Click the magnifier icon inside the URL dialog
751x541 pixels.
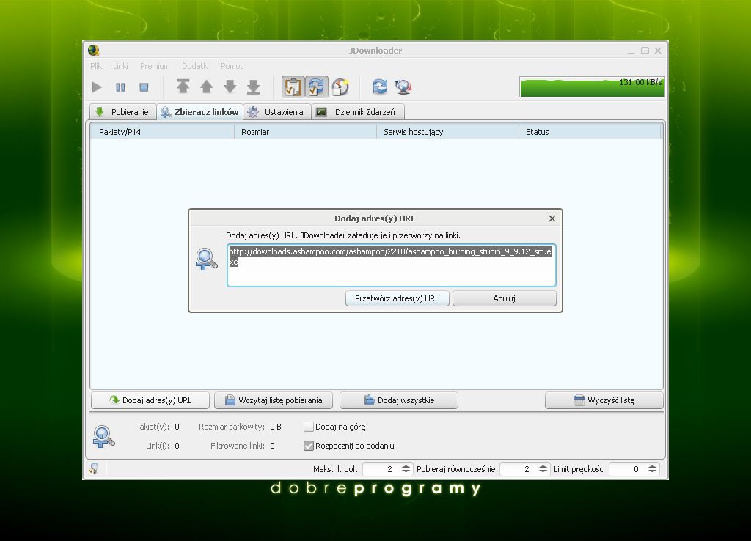pos(206,259)
